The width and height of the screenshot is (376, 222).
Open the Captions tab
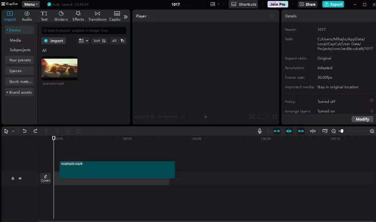click(x=115, y=16)
